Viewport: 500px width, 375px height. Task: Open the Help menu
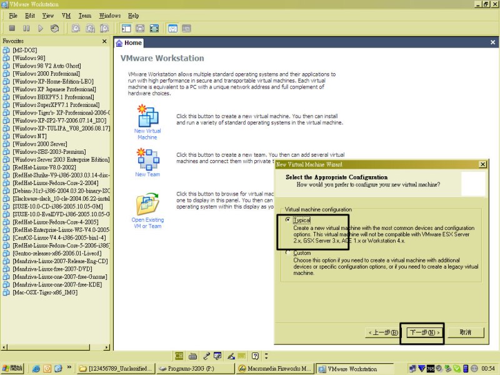pyautogui.click(x=134, y=16)
